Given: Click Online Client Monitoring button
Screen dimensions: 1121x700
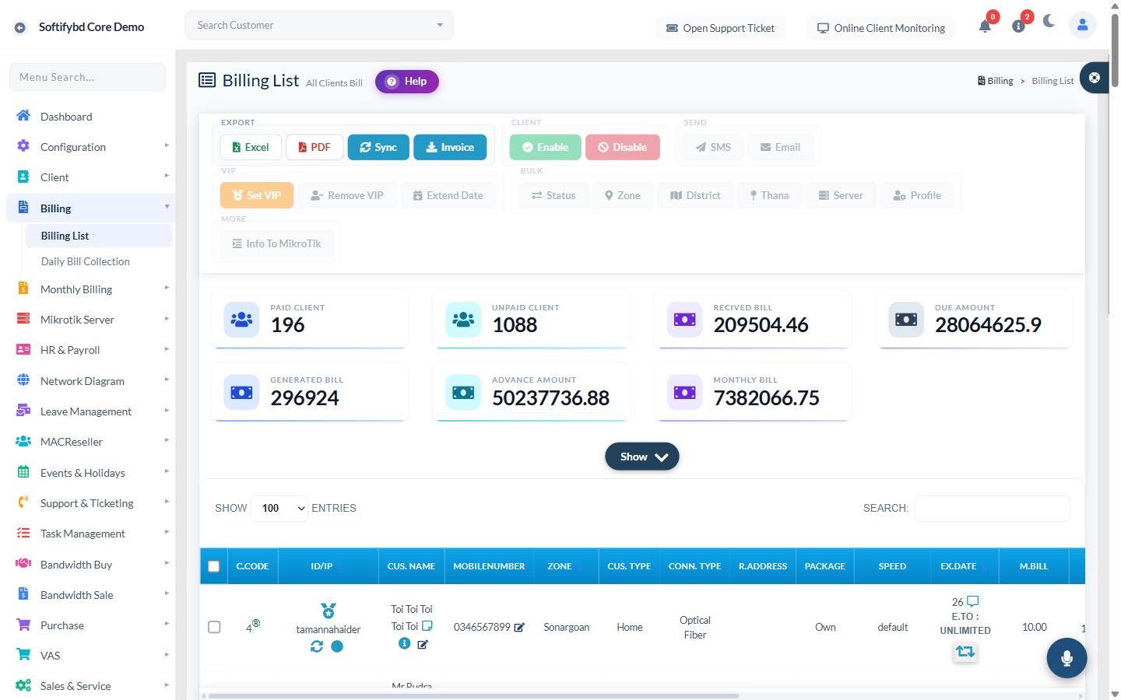Looking at the screenshot, I should tap(881, 28).
